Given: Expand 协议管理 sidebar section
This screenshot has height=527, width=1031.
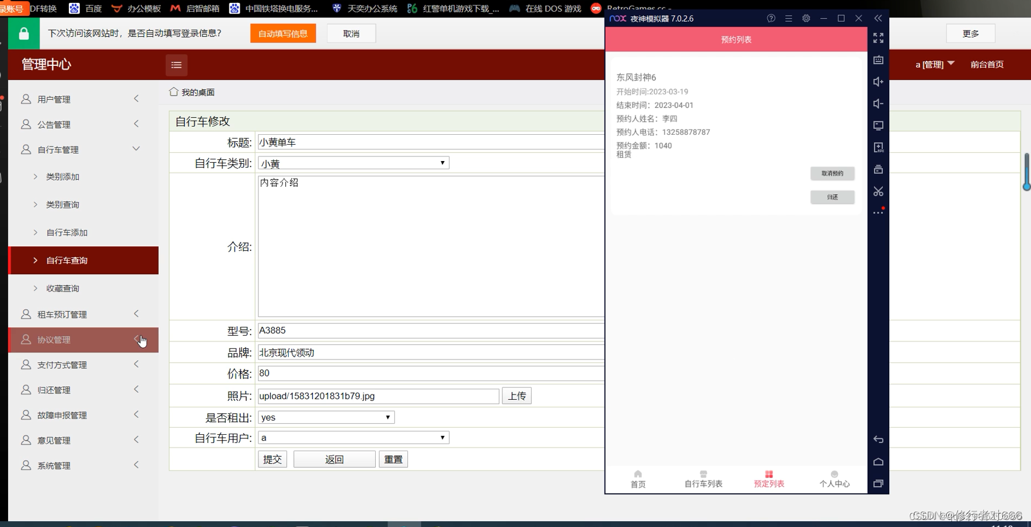Looking at the screenshot, I should coord(83,340).
